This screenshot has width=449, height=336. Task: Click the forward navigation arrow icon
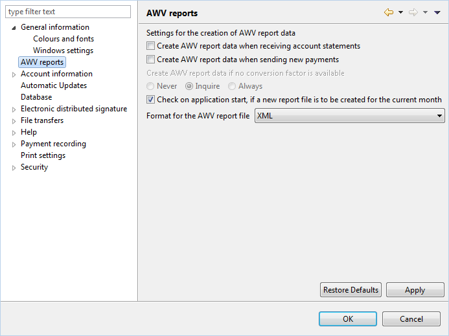(413, 12)
